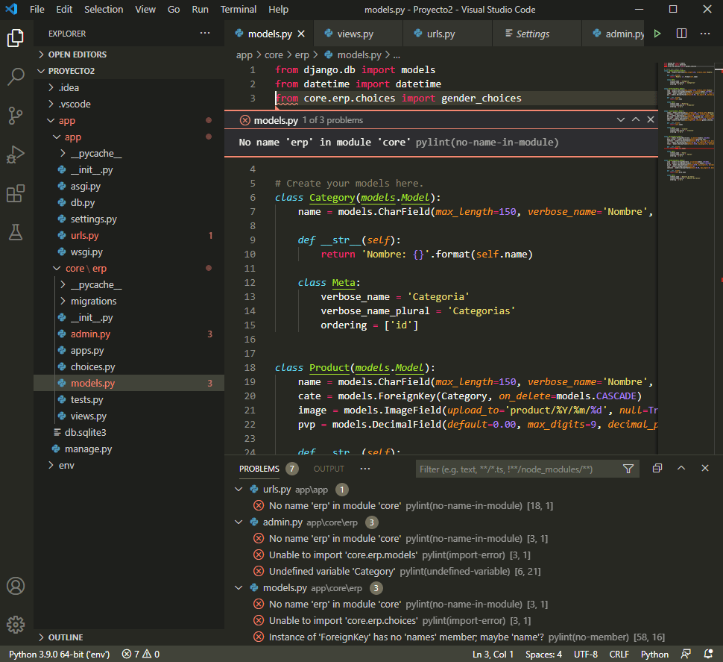
Task: Collapse models.py group in Problems panel
Action: [x=239, y=587]
